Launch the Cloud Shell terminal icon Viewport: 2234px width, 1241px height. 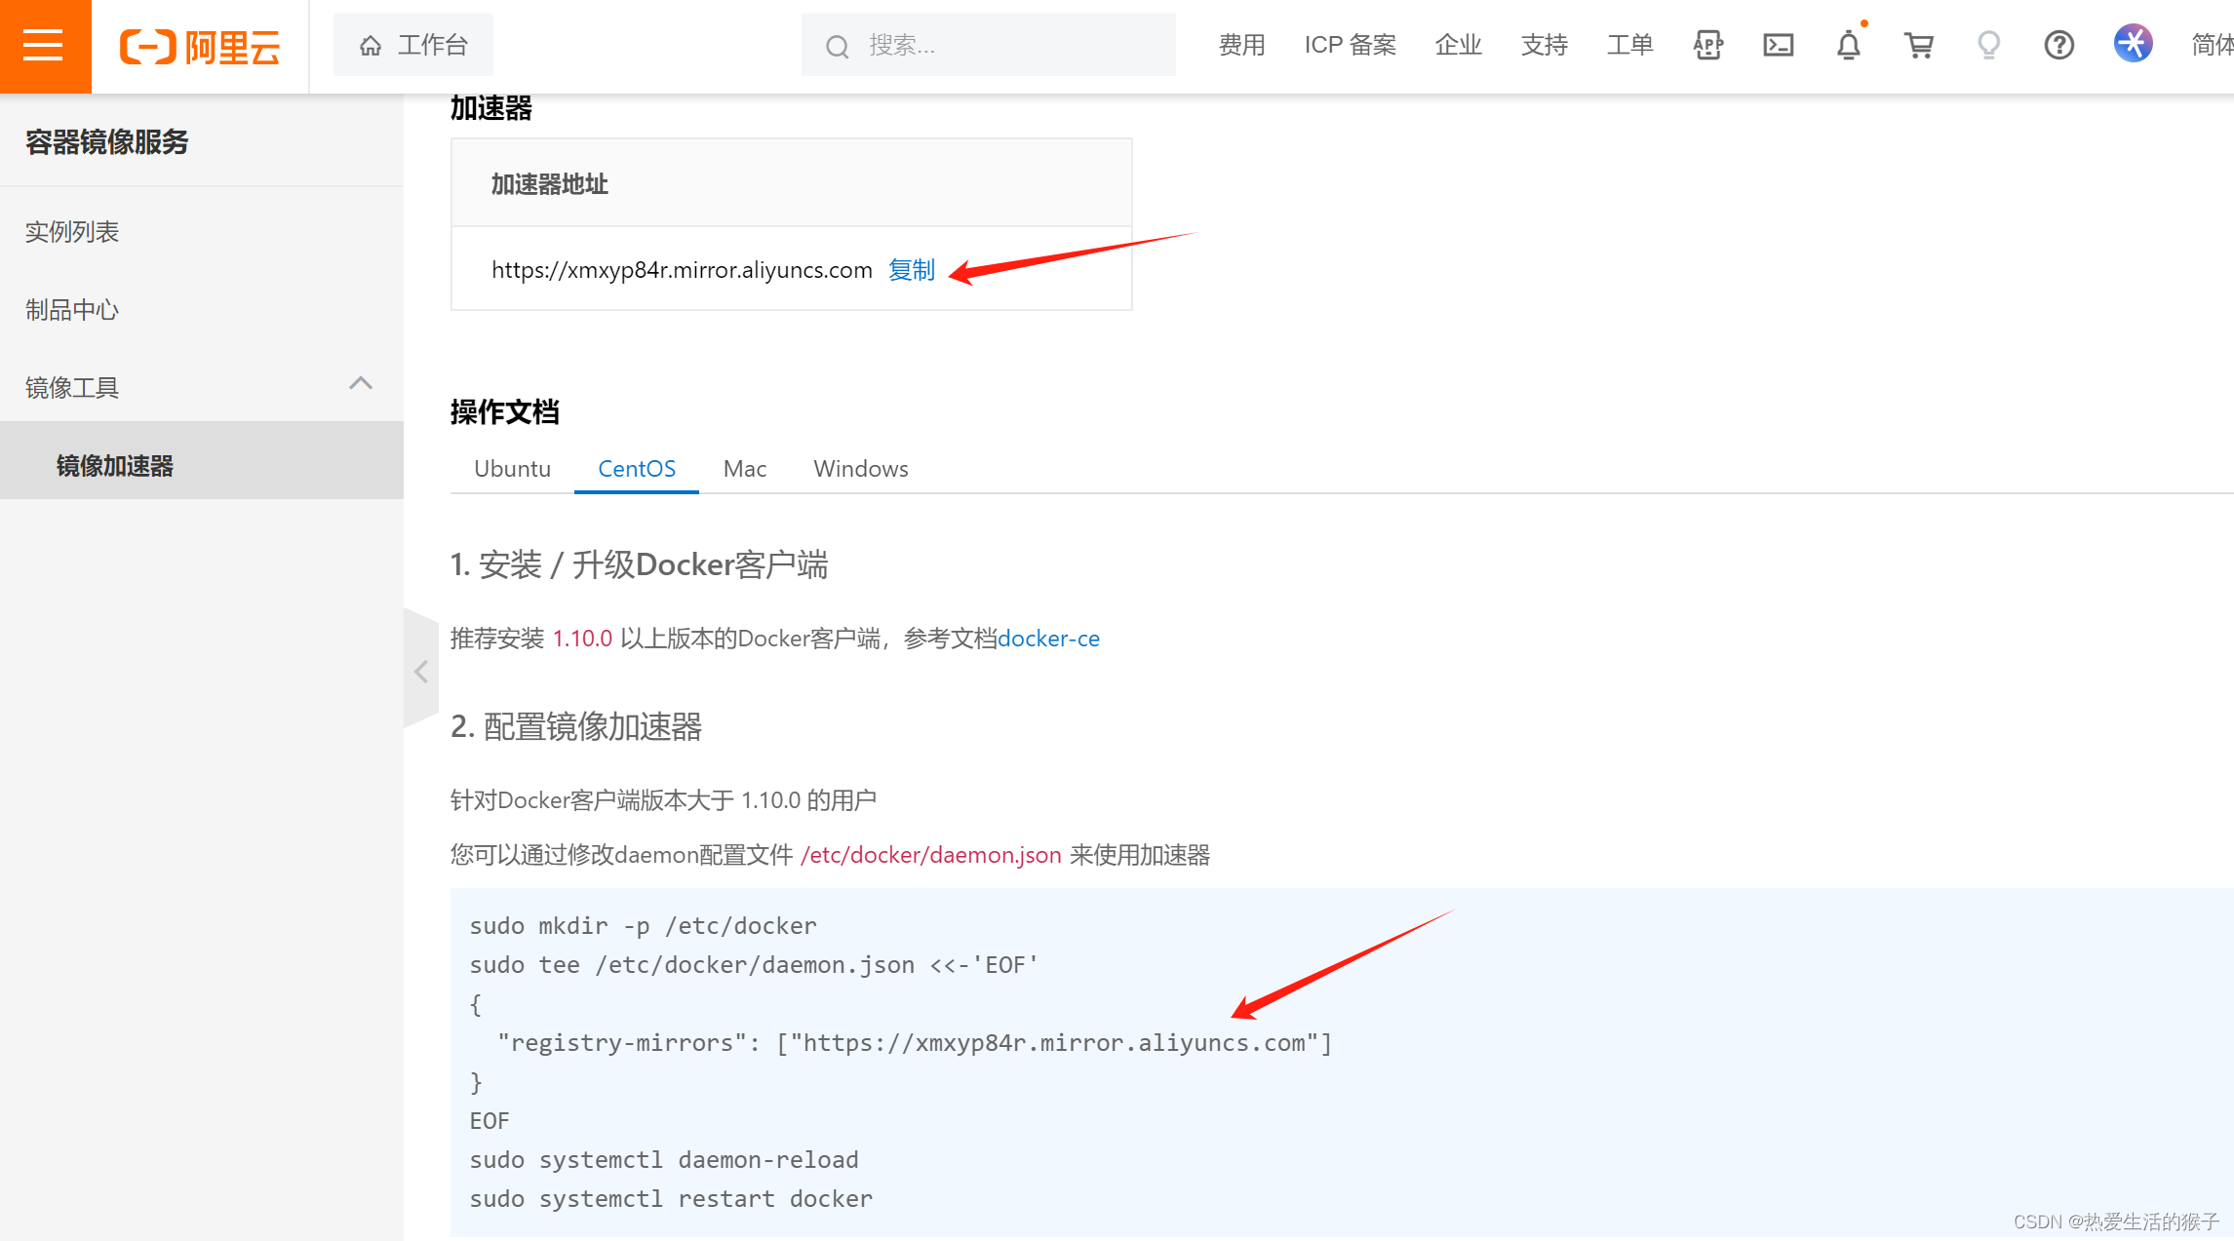1778,45
